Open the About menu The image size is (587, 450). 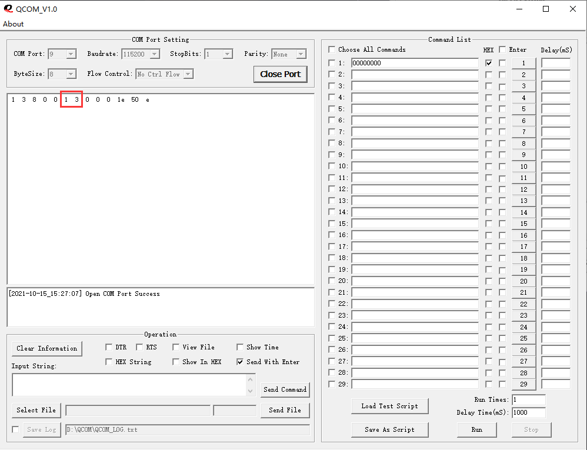[x=14, y=24]
